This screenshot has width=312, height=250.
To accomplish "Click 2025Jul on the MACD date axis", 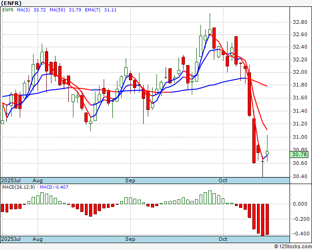I will pyautogui.click(x=11, y=239).
